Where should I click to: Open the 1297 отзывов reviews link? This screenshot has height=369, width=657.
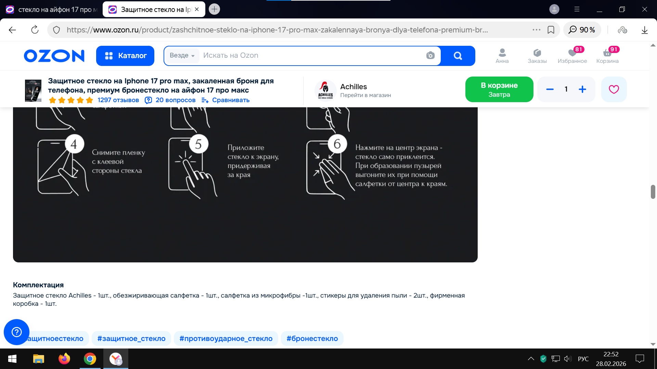tap(118, 100)
